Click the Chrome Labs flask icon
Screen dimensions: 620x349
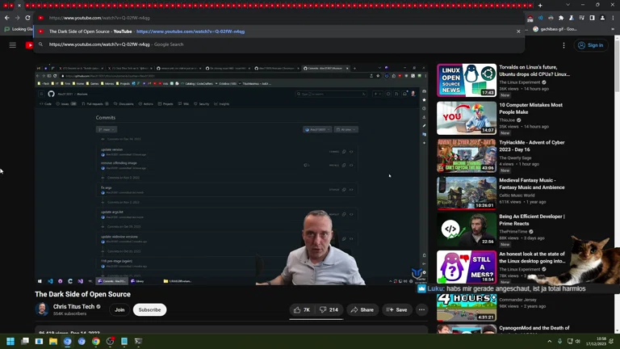[572, 18]
